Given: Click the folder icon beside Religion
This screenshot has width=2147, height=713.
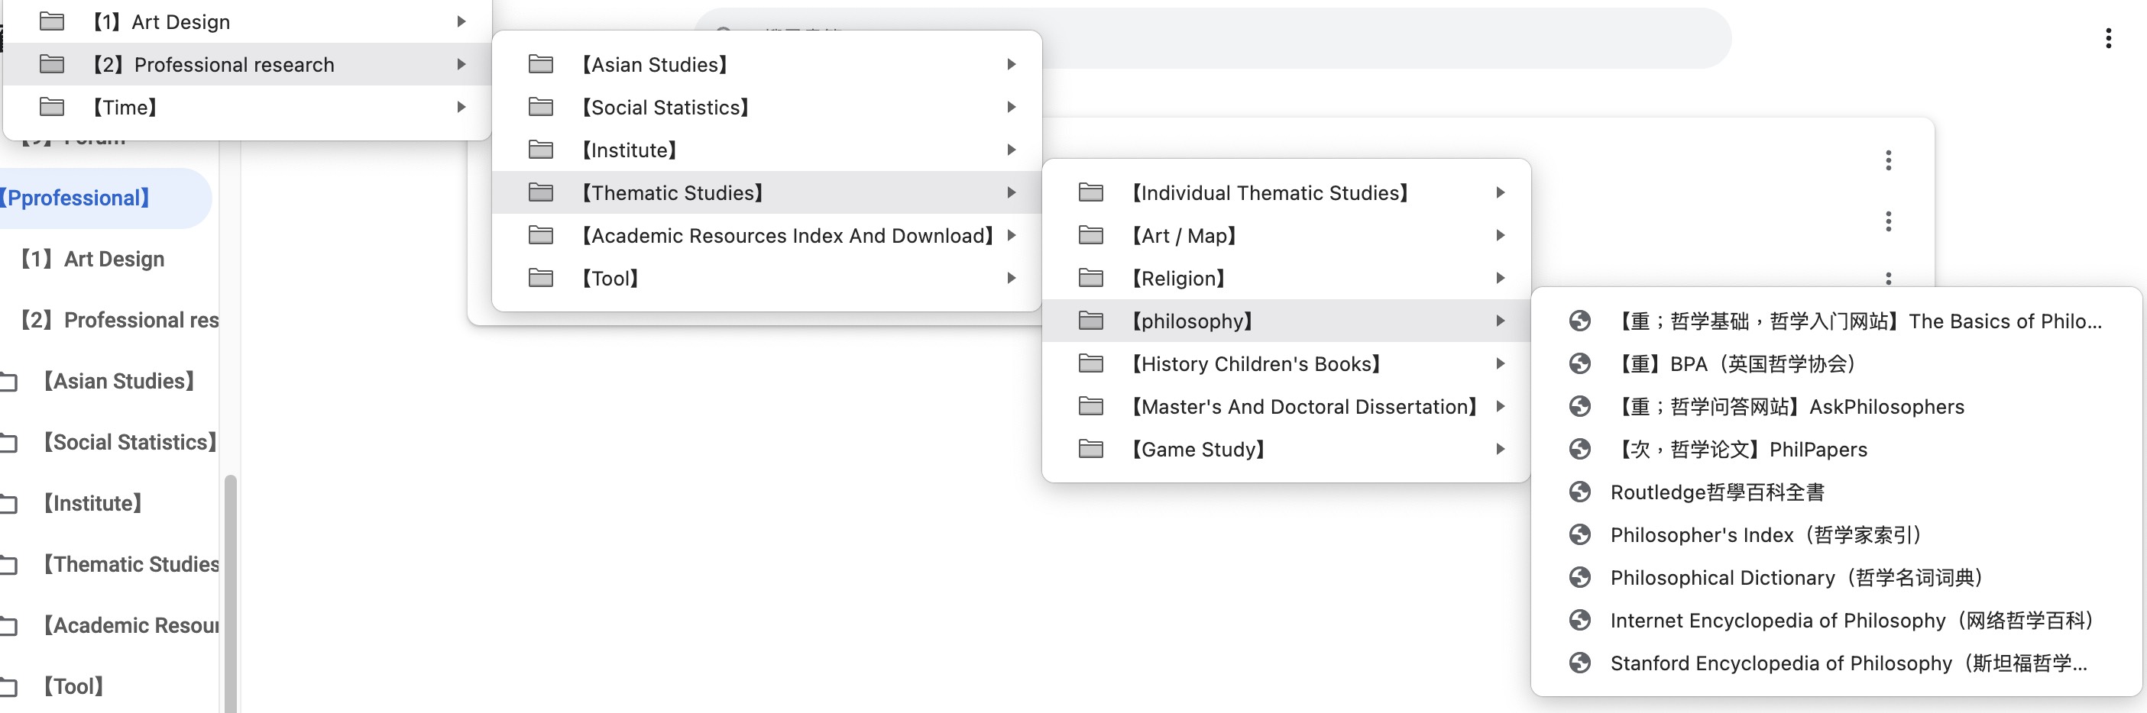Looking at the screenshot, I should [x=1090, y=278].
